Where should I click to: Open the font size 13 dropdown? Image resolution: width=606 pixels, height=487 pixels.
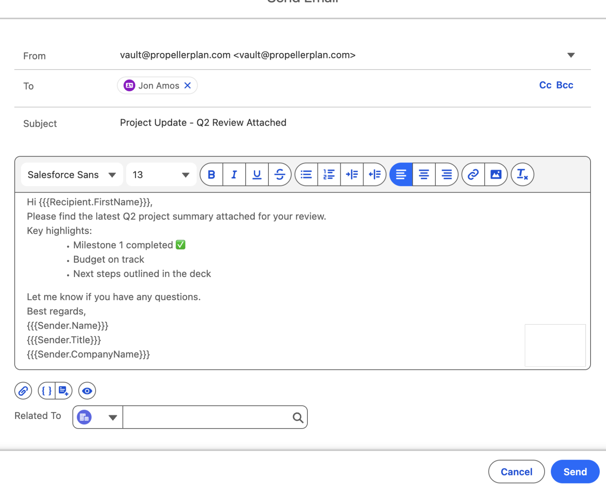tap(161, 174)
